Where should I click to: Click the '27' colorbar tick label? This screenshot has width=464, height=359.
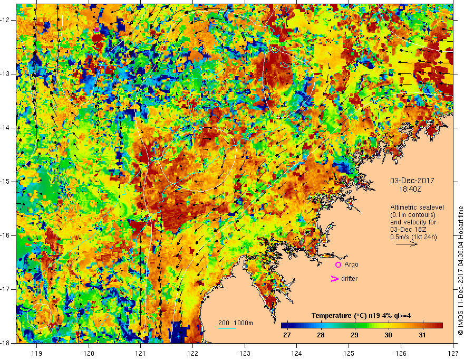pyautogui.click(x=287, y=335)
